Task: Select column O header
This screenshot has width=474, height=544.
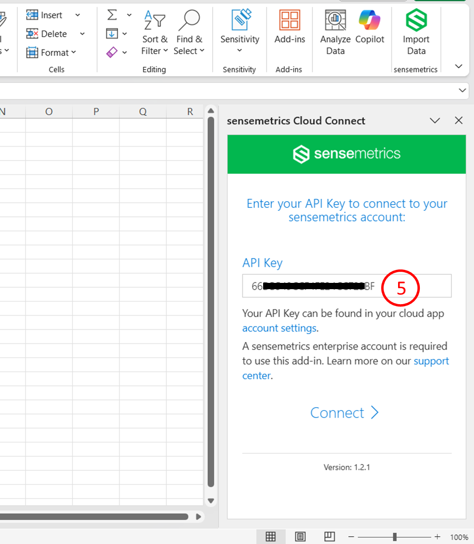Action: pyautogui.click(x=49, y=111)
